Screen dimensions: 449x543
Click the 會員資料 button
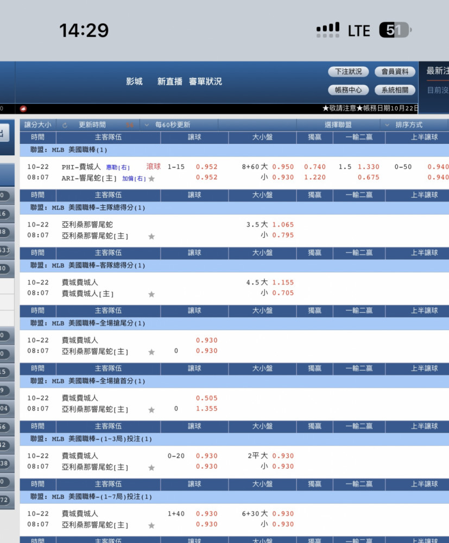click(x=395, y=71)
